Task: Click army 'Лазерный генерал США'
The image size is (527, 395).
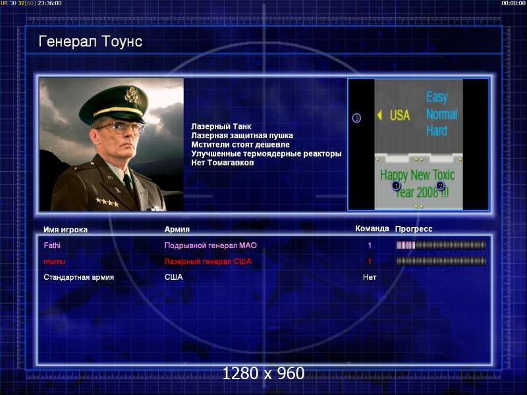Action: pyautogui.click(x=208, y=261)
